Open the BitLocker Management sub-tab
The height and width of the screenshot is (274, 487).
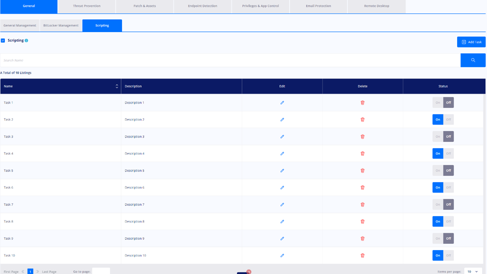pyautogui.click(x=61, y=25)
